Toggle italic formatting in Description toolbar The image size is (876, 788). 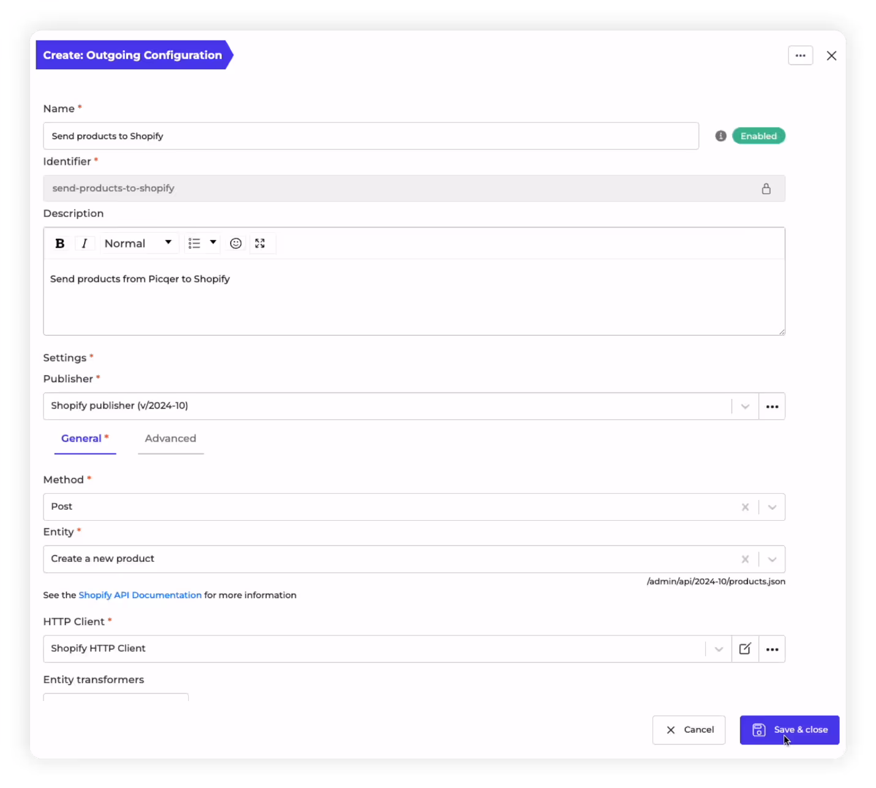[85, 243]
